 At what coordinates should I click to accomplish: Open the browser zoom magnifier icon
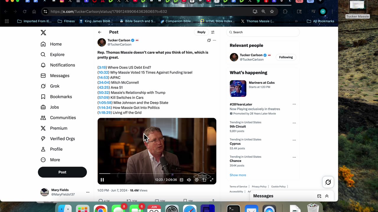pos(263,11)
